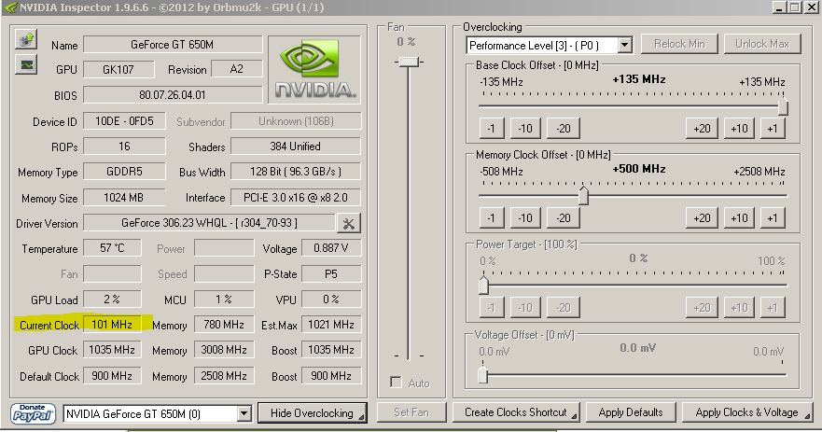Decrease Base Clock Offset by 20
This screenshot has width=822, height=432.
563,129
